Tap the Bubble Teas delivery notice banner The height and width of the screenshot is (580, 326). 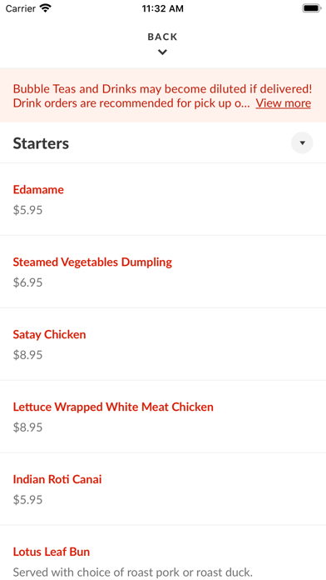pos(163,96)
